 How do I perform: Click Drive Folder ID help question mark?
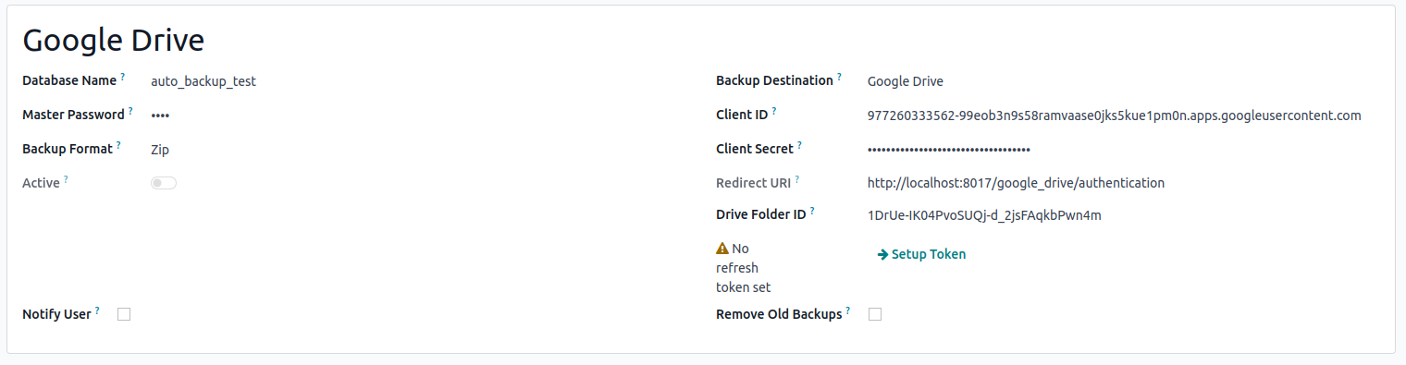pos(813,211)
